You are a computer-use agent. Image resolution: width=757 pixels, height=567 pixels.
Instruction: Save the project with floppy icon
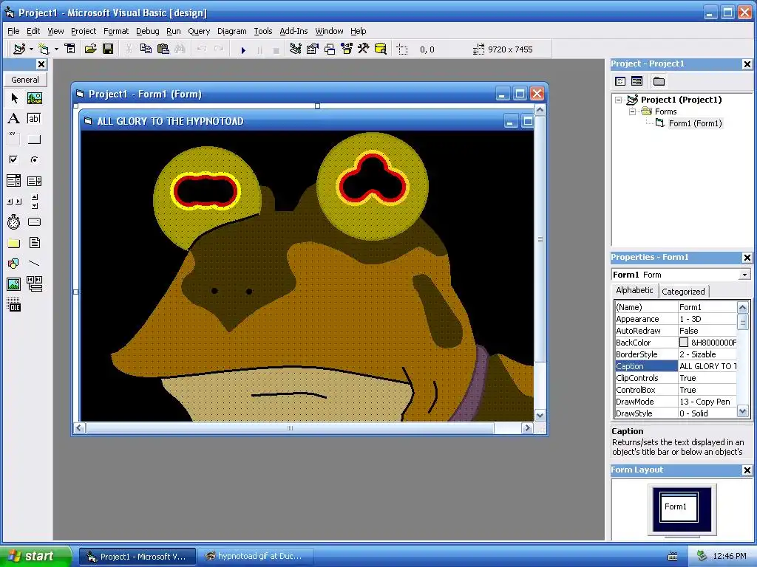point(108,49)
